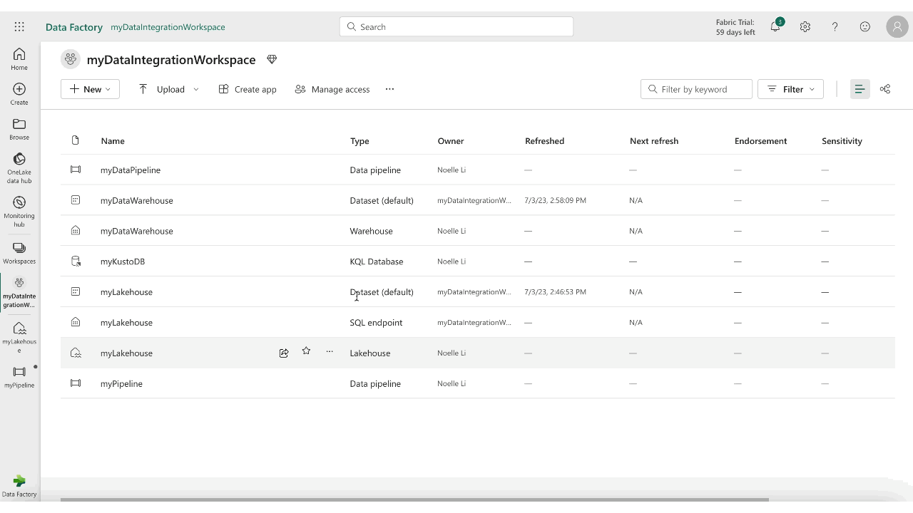Sort by the Type column header
913x513 pixels.
359,140
